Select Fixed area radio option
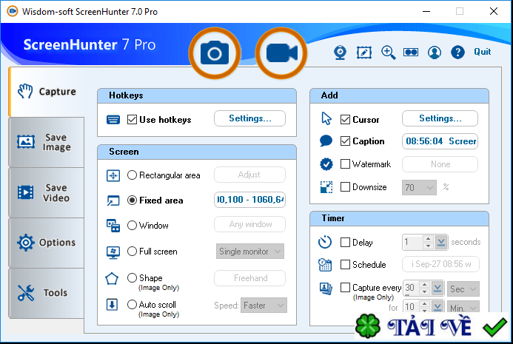 (132, 200)
